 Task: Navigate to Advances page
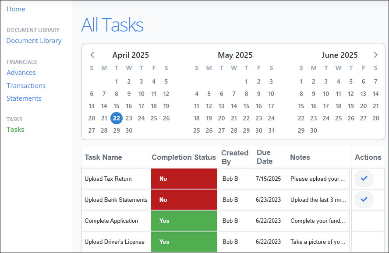[x=21, y=73]
